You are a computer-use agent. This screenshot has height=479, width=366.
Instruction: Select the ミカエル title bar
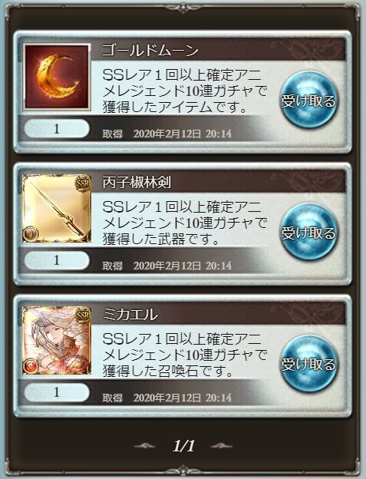(218, 315)
